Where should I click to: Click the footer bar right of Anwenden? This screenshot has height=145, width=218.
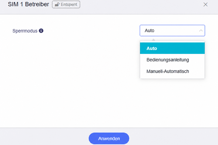(x=174, y=137)
